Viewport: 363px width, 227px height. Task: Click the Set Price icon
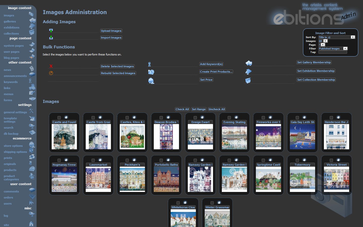coord(151,81)
